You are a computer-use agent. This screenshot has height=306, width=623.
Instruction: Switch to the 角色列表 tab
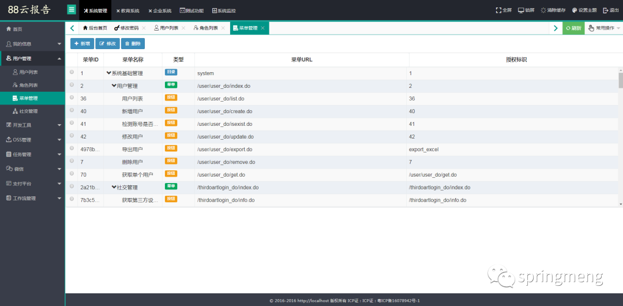click(x=206, y=28)
